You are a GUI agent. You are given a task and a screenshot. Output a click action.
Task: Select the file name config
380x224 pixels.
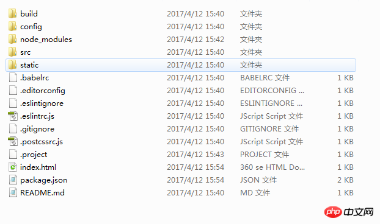click(x=31, y=27)
